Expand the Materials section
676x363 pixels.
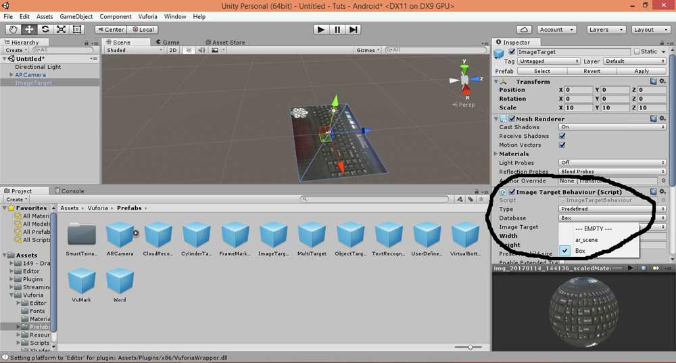click(x=496, y=153)
